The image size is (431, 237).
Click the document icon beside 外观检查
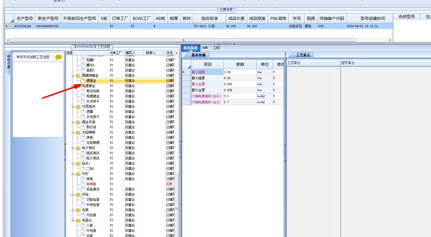(83, 205)
